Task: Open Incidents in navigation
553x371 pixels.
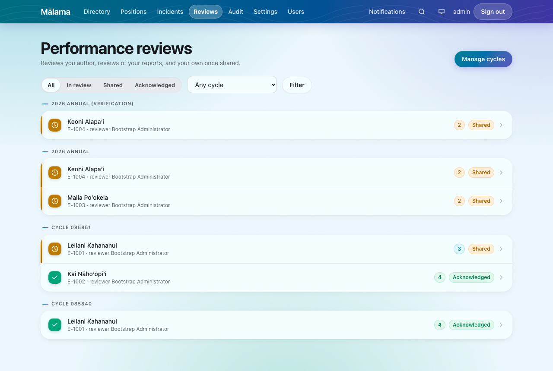Action: (170, 12)
